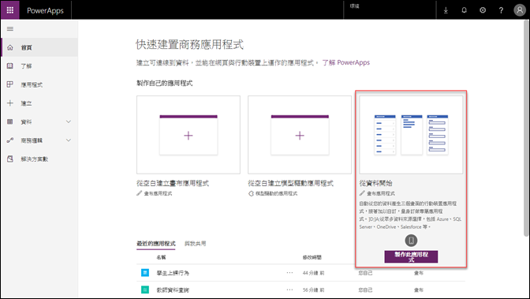Select the 從資料開始 three-screen thumbnail
Viewport: 530px width, 299px height.
click(411, 135)
